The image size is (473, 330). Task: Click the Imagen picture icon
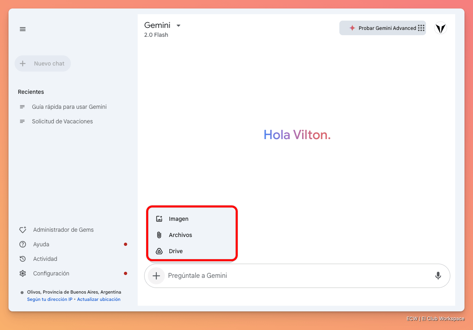159,219
